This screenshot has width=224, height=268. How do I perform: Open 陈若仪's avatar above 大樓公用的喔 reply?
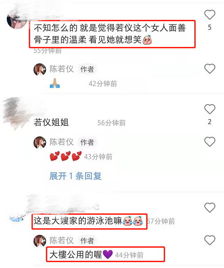pyautogui.click(x=40, y=241)
